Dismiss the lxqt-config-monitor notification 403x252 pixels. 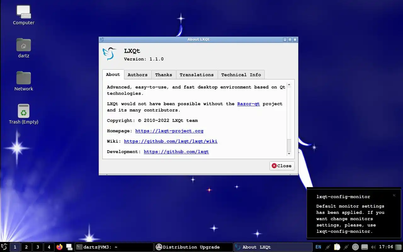pyautogui.click(x=394, y=195)
